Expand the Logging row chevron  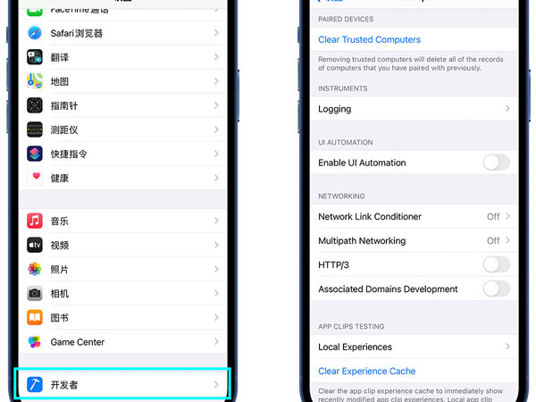[x=507, y=109]
